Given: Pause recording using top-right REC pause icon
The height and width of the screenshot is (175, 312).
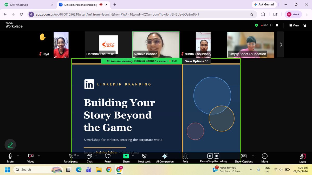Looking at the screenshot, I should tap(271, 25).
